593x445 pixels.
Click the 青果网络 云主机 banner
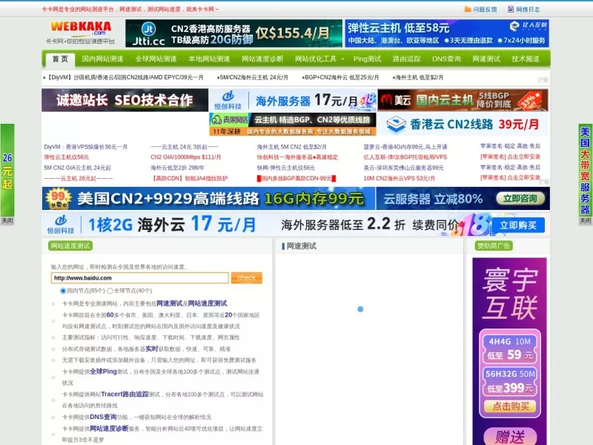[293, 124]
